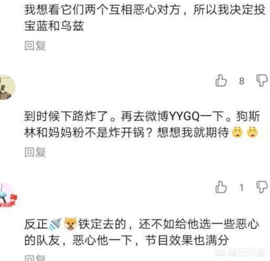Click the first laughing emoji after 期待

pyautogui.click(x=237, y=132)
